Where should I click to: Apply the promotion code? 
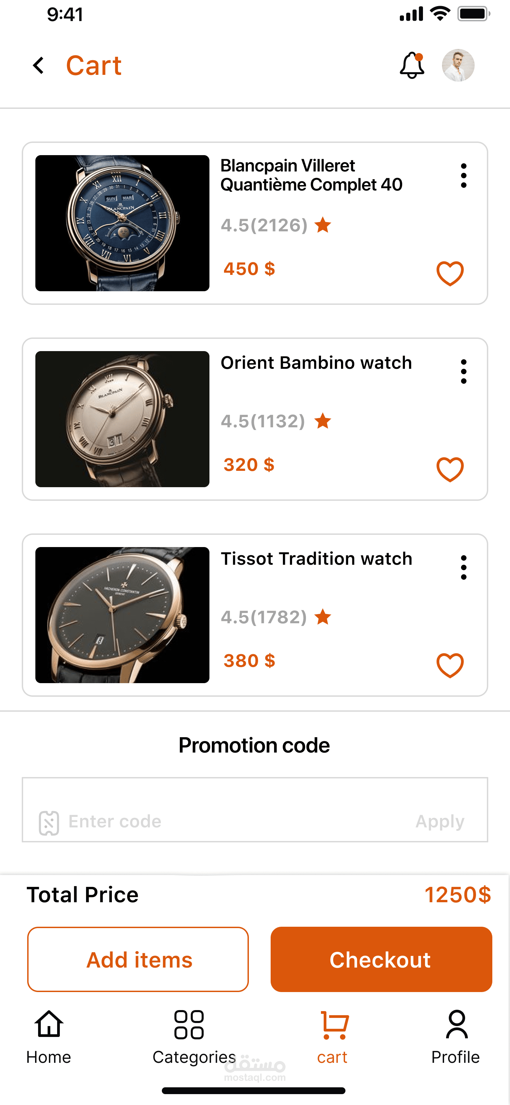point(440,822)
